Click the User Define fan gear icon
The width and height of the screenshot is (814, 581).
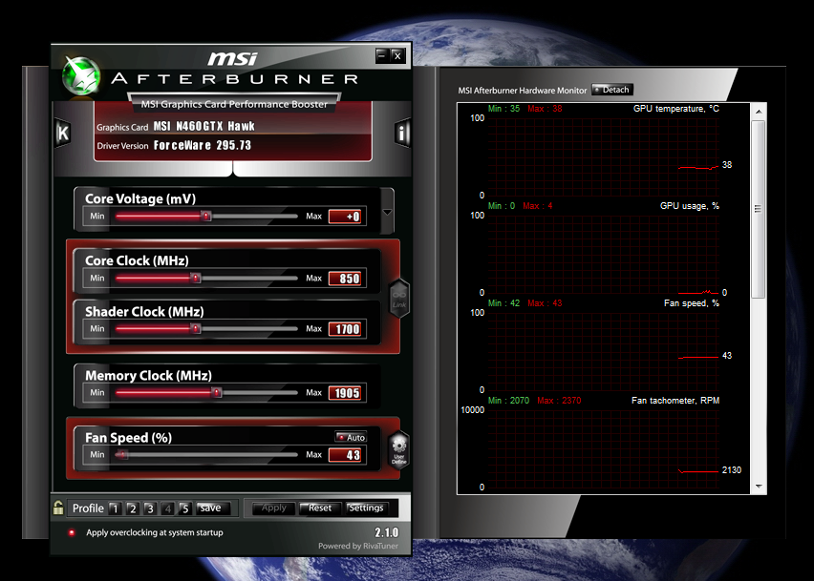point(398,447)
